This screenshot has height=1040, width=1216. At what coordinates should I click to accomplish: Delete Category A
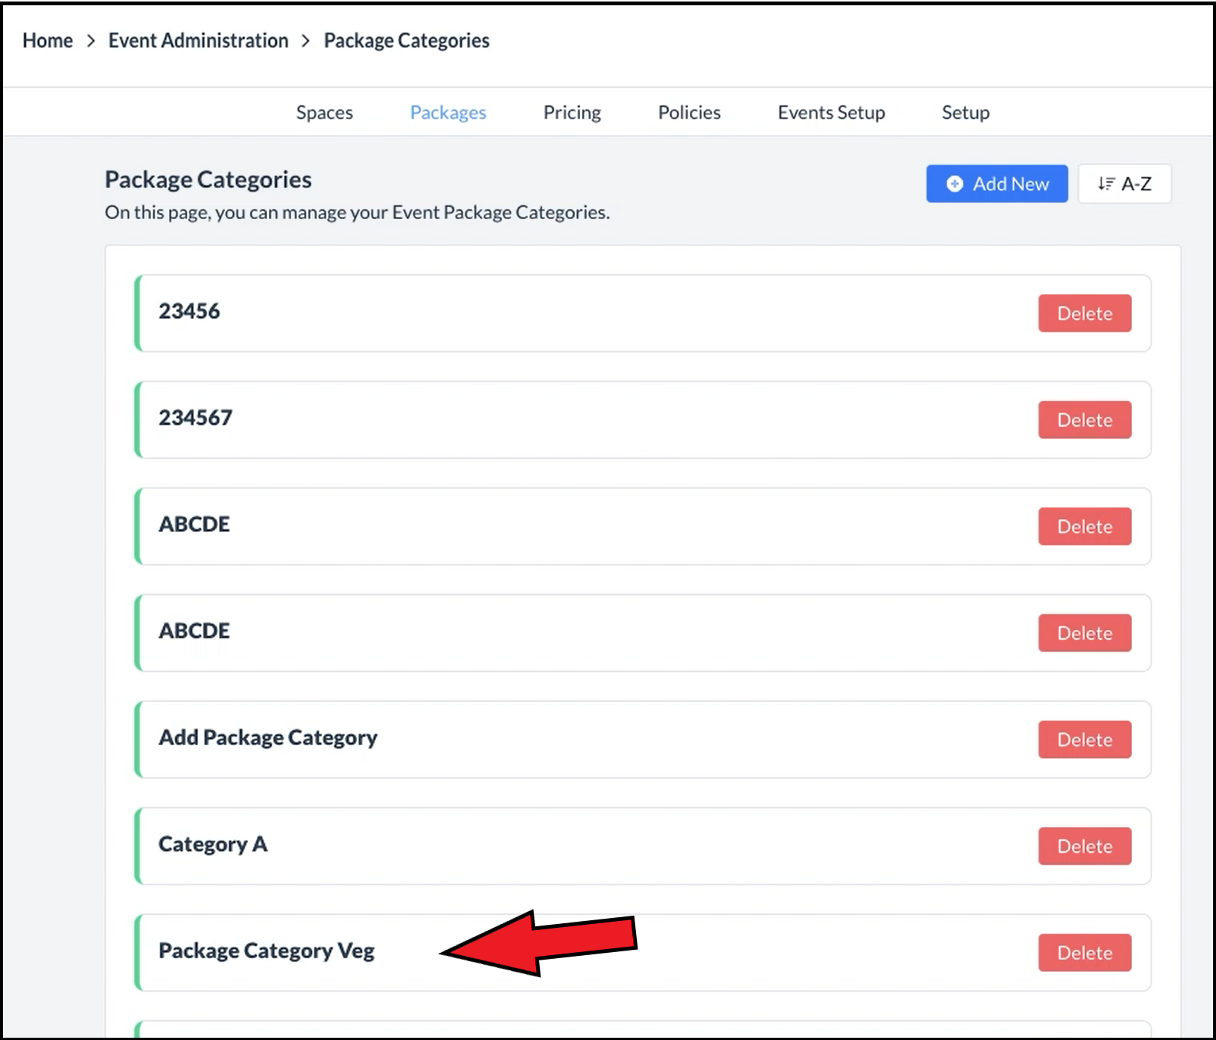tap(1084, 846)
